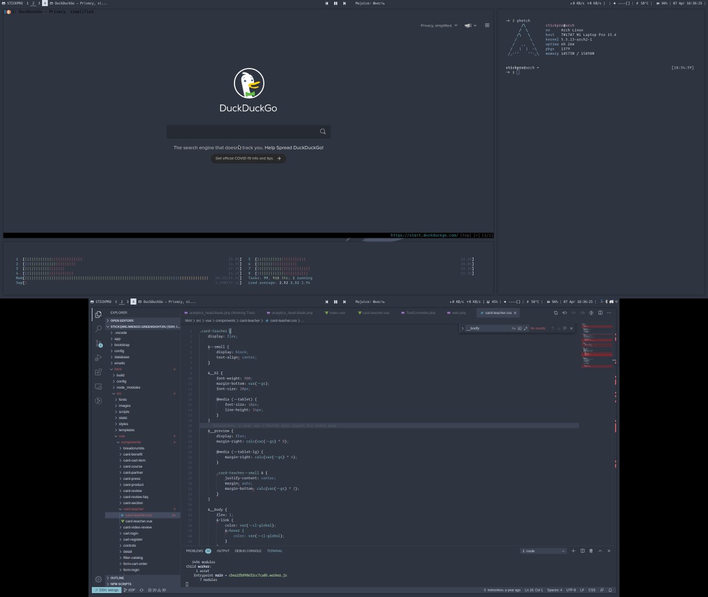Click the Split Editor Right icon
This screenshot has width=708, height=597.
[600, 313]
